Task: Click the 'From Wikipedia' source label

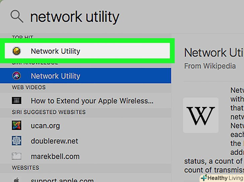Action: point(210,66)
